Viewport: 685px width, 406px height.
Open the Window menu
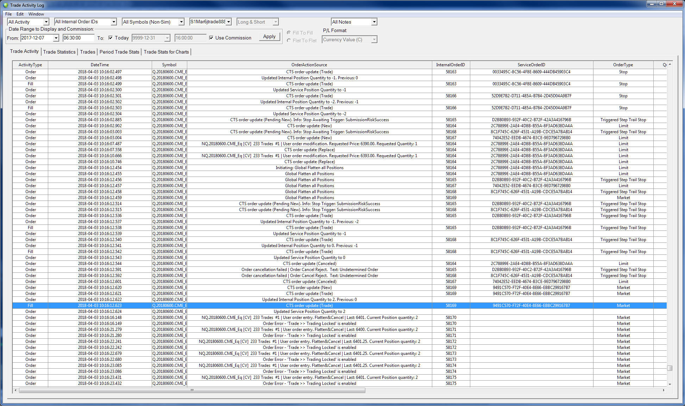pyautogui.click(x=36, y=14)
